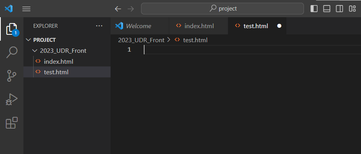Open the Source Control view

(11, 76)
